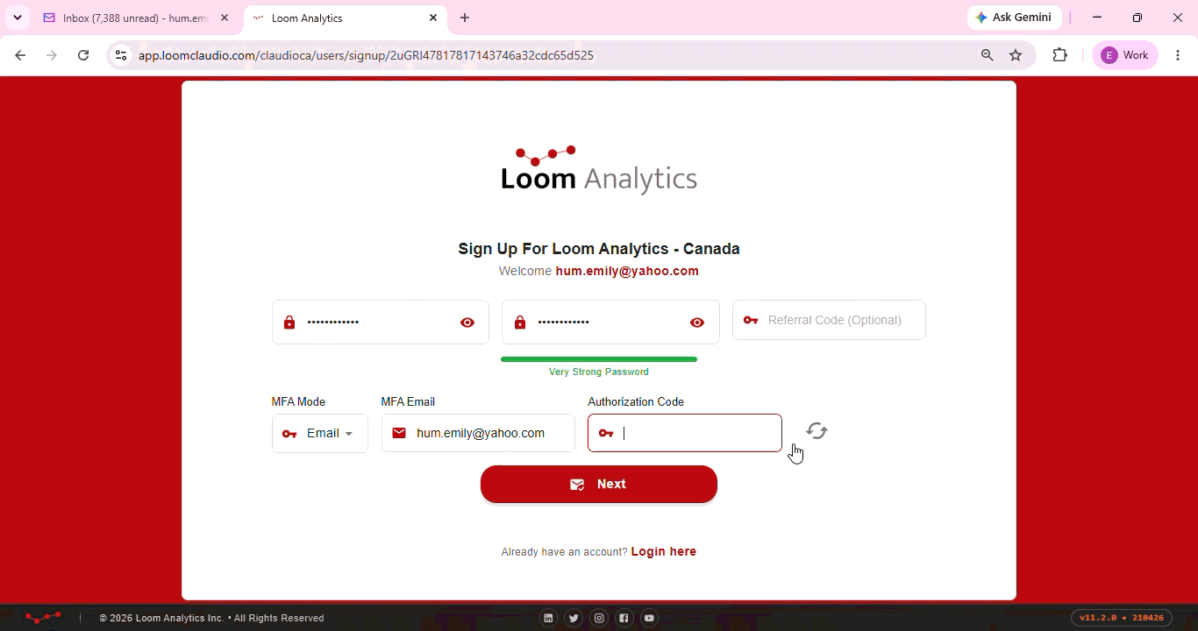Screen dimensions: 1198x631
Task: Open the MFA Mode Email dropdown
Action: pyautogui.click(x=320, y=433)
